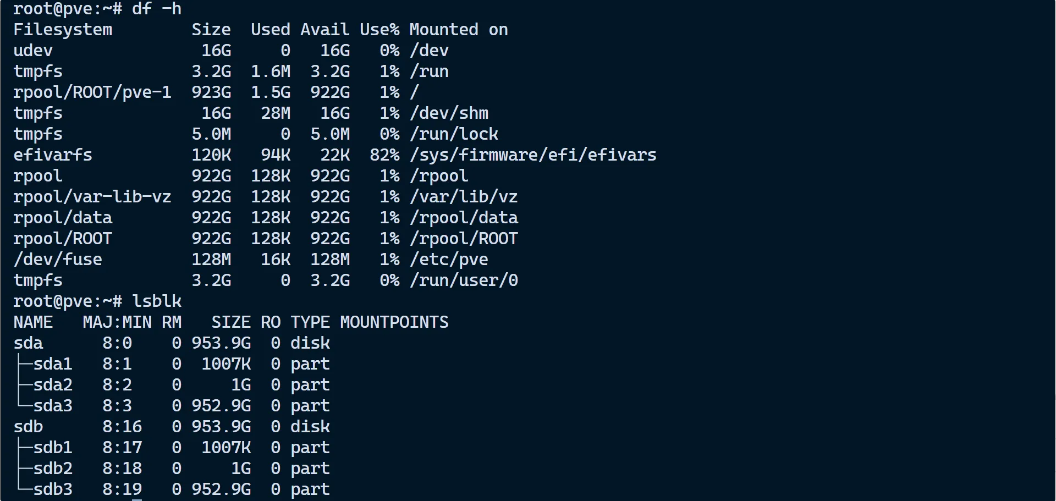Click the '/etc/pve' mount point
The height and width of the screenshot is (501, 1056).
[448, 260]
